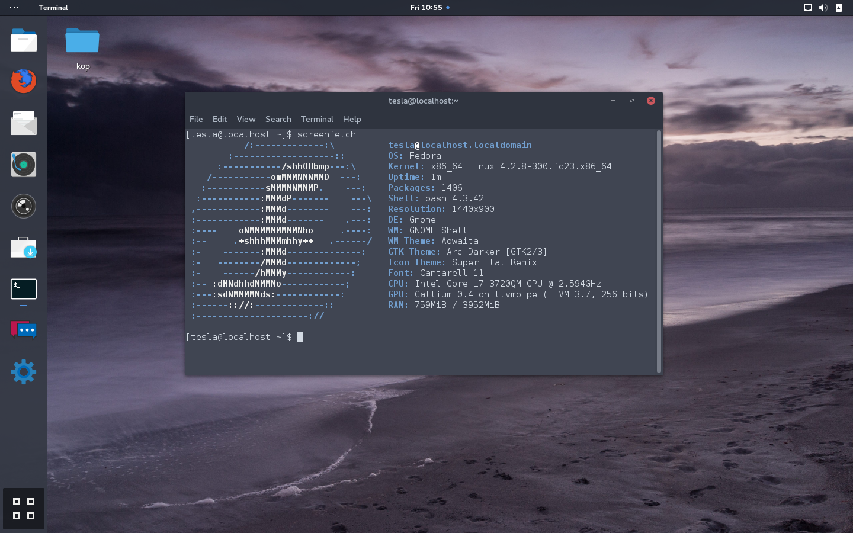The height and width of the screenshot is (533, 853).
Task: Click 'tesla@localhost.localdomain' text
Action: point(460,145)
